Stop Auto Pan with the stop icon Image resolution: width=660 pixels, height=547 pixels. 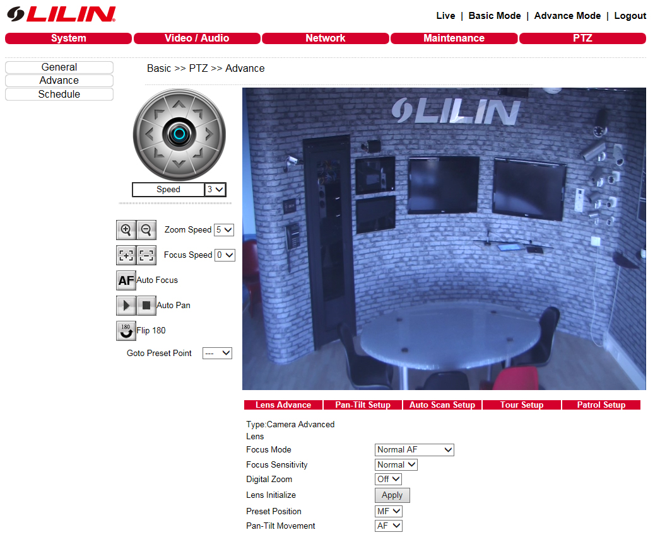(x=146, y=306)
